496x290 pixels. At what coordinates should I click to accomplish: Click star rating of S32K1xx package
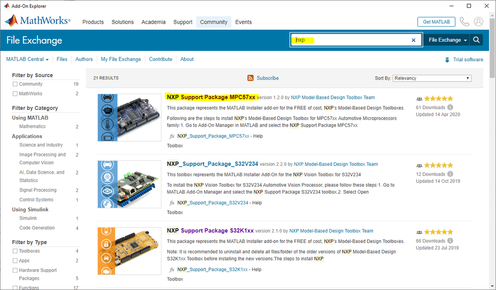(x=438, y=232)
